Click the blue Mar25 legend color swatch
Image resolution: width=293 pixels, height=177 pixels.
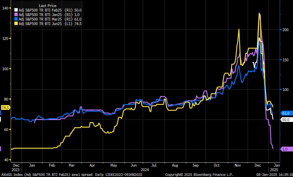coord(16,19)
